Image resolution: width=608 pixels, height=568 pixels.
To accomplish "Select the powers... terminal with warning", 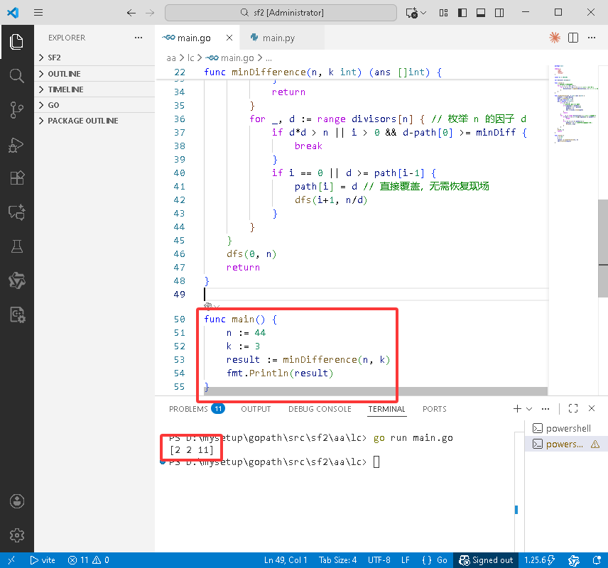I will coord(565,444).
